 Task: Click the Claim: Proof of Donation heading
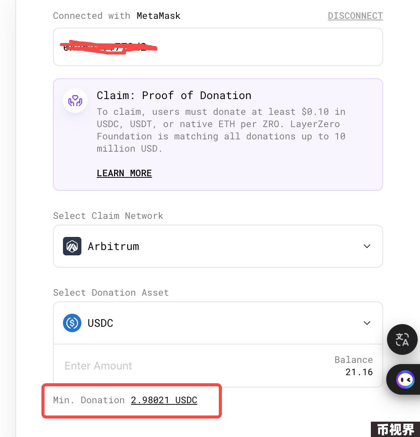(174, 96)
